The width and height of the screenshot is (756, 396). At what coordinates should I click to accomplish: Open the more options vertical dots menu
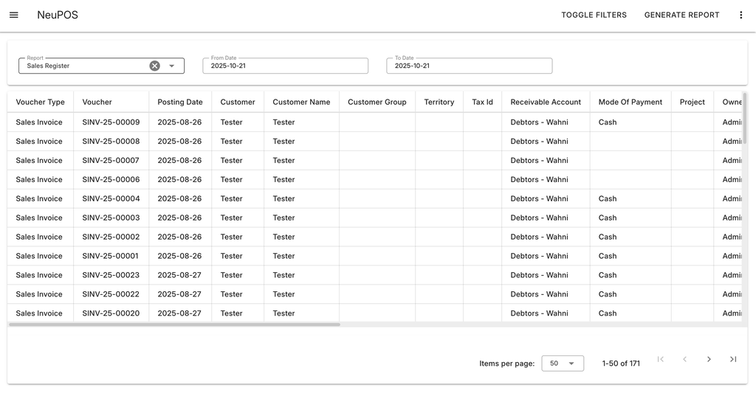pyautogui.click(x=741, y=15)
